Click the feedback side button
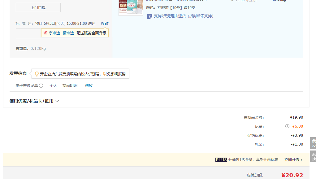Image resolution: width=316 pixels, height=179 pixels. click(313, 143)
